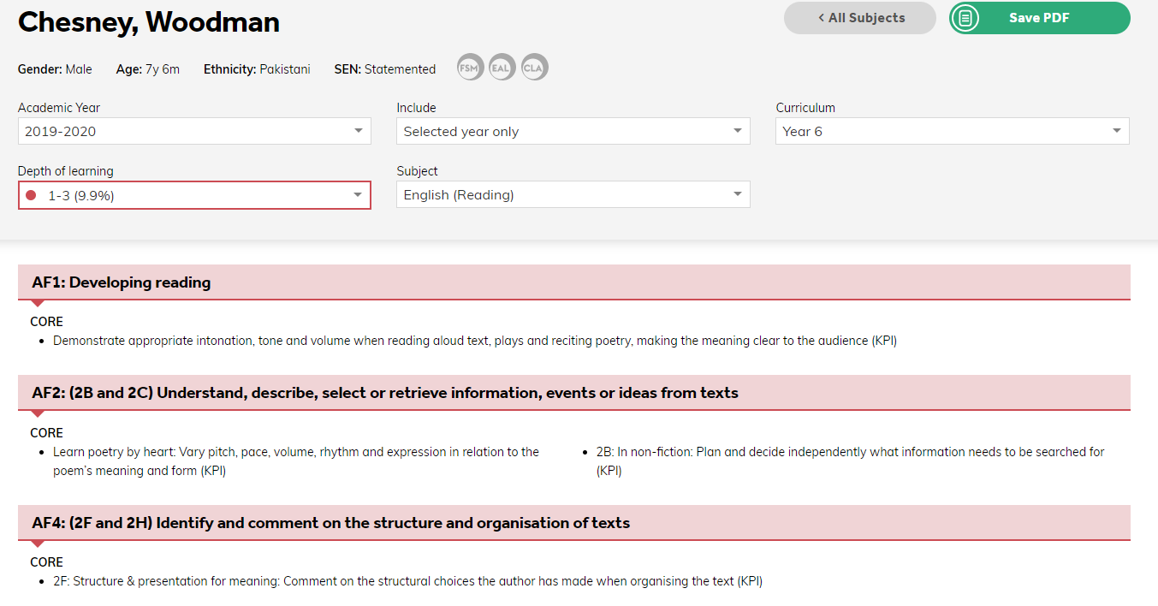Go back to All Subjects
Image resolution: width=1158 pixels, height=606 pixels.
pyautogui.click(x=859, y=18)
